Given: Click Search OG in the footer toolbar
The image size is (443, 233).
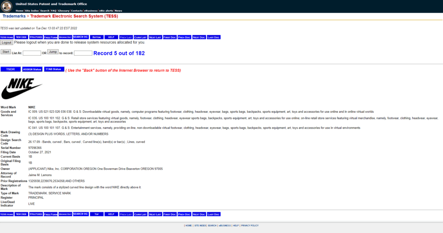Looking at the screenshot, I should 80,214.
